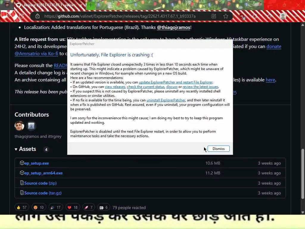305x229 pixels.
Task: Click scrollbar down arrow
Action: click(303, 212)
